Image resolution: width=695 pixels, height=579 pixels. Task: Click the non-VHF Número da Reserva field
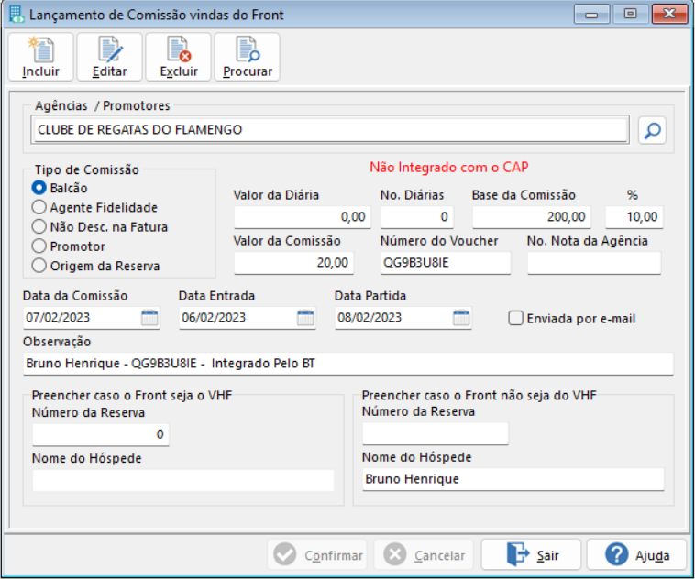click(x=436, y=433)
